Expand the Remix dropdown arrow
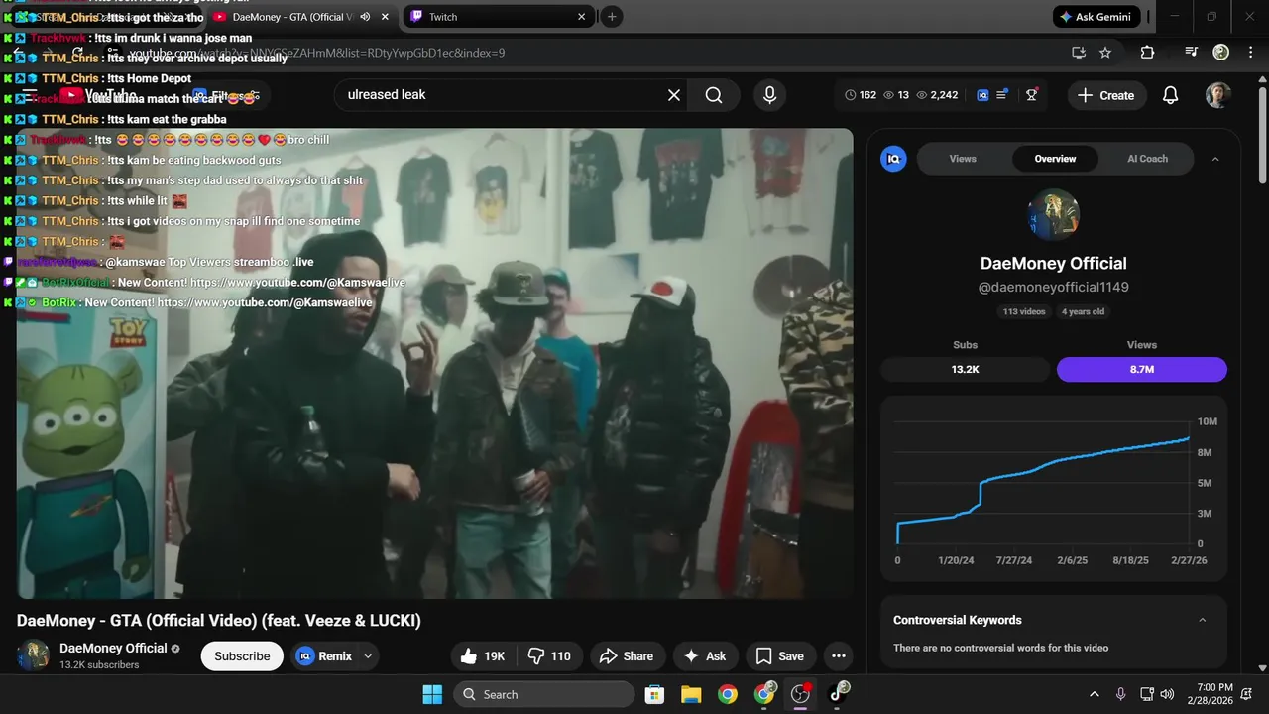This screenshot has width=1269, height=714. tap(369, 655)
